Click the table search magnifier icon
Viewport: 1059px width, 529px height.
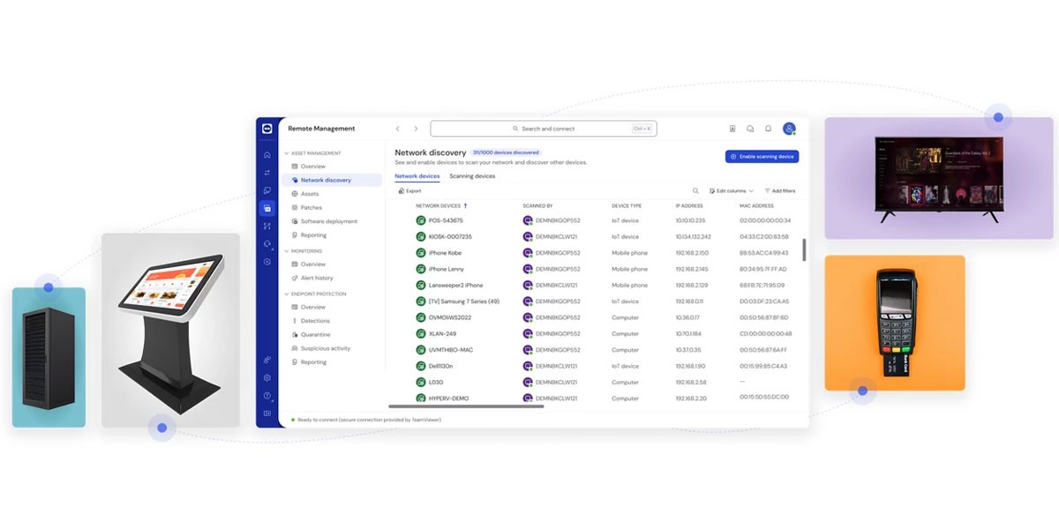coord(695,190)
